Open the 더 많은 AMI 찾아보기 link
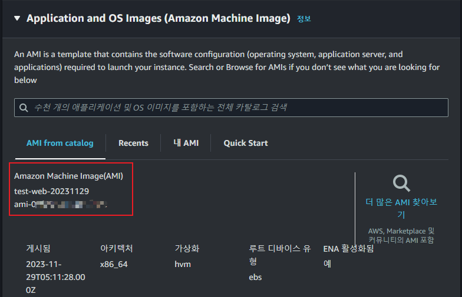This screenshot has height=297, width=462. [401, 208]
